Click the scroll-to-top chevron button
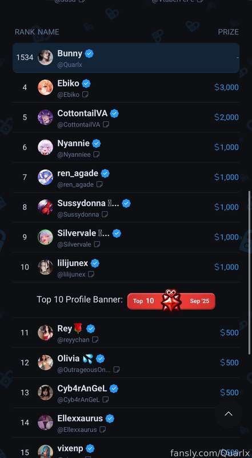The image size is (252, 458). pos(229,413)
